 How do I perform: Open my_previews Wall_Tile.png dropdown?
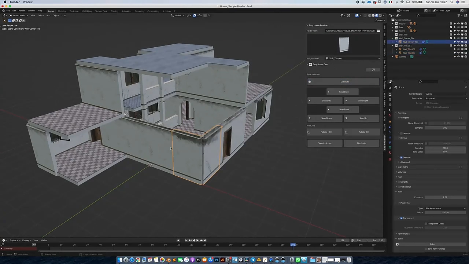click(352, 58)
